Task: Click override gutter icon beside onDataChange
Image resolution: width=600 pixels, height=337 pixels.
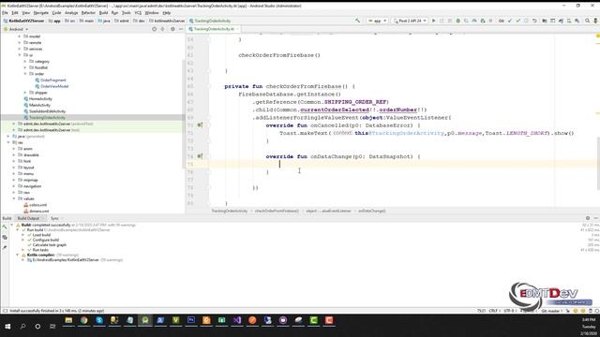Action: click(200, 156)
